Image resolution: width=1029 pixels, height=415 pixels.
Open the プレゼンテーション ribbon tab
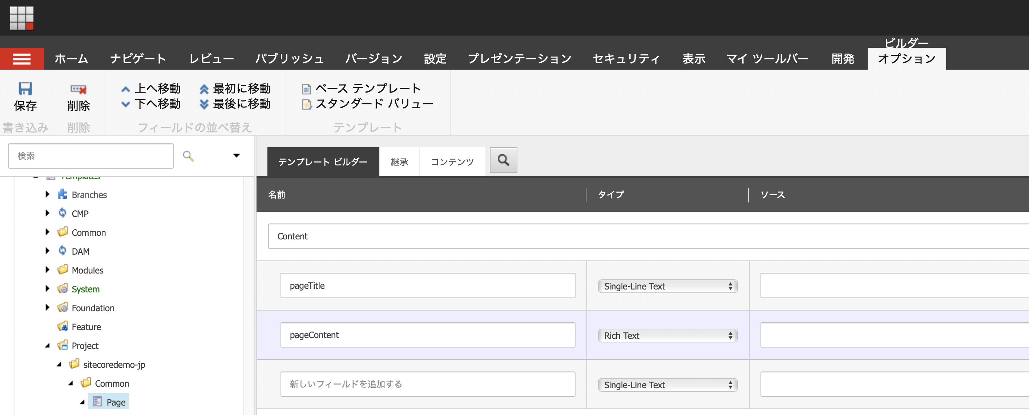pos(520,59)
